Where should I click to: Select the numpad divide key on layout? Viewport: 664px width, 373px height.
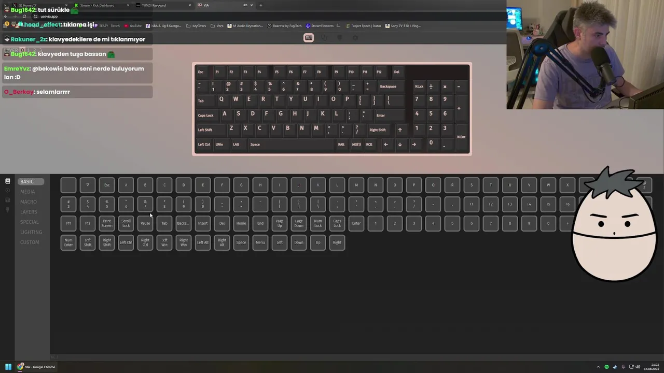[431, 87]
